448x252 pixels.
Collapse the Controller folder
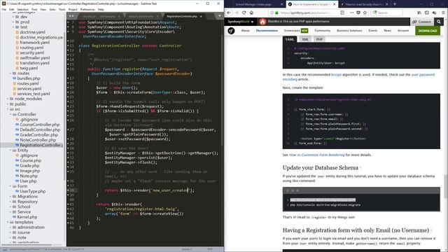pyautogui.click(x=10, y=114)
